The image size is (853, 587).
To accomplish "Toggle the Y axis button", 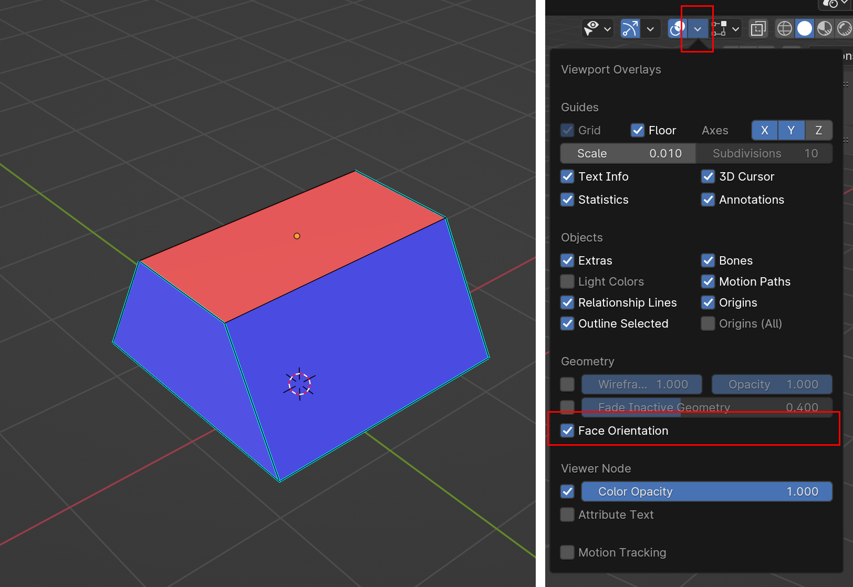I will click(791, 130).
